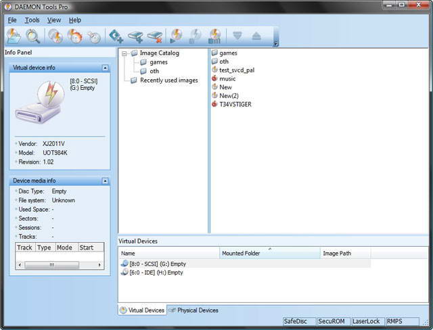Click the magnifier search images icon
Screen dimensions: 433x330
[x=32, y=37]
